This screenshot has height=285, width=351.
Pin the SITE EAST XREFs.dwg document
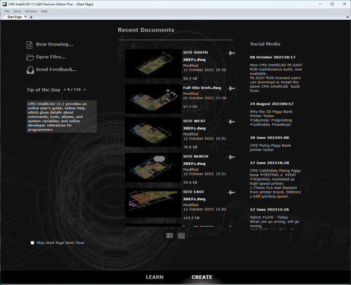tap(231, 192)
